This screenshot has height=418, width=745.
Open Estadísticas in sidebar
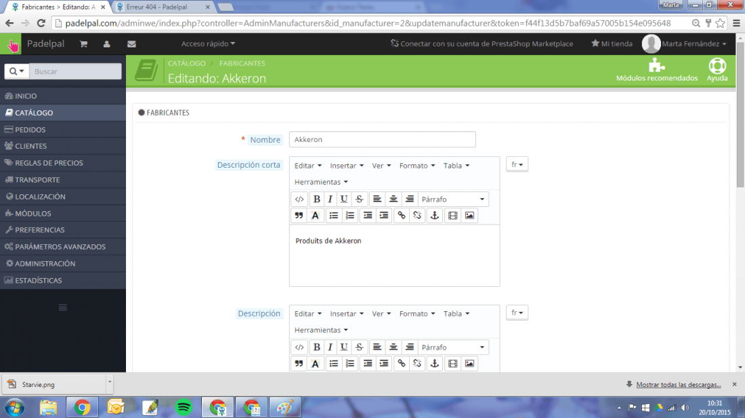(63, 281)
